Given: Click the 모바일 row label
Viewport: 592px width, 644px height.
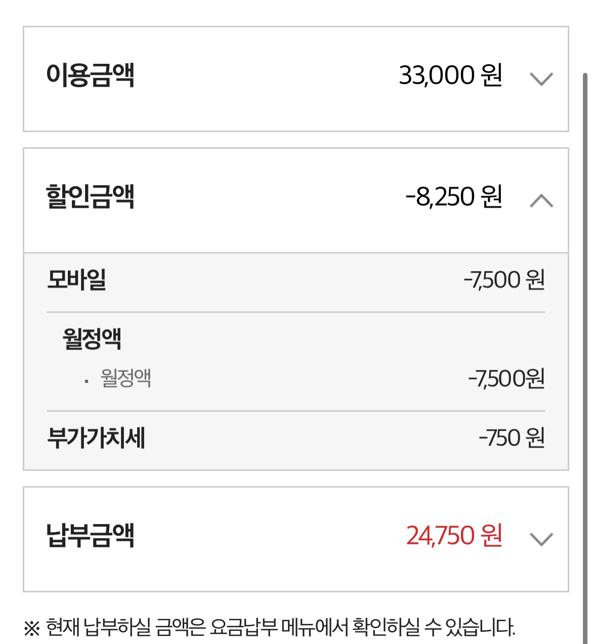Looking at the screenshot, I should (x=76, y=279).
